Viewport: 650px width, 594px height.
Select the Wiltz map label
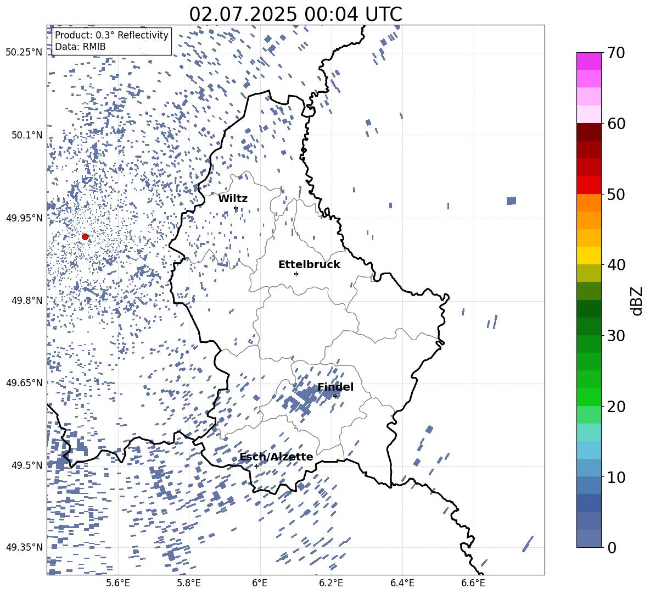(x=233, y=199)
